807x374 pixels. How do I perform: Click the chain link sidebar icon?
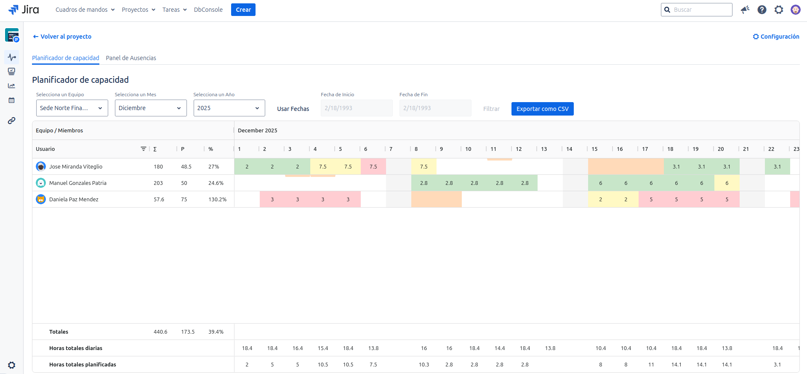[12, 121]
